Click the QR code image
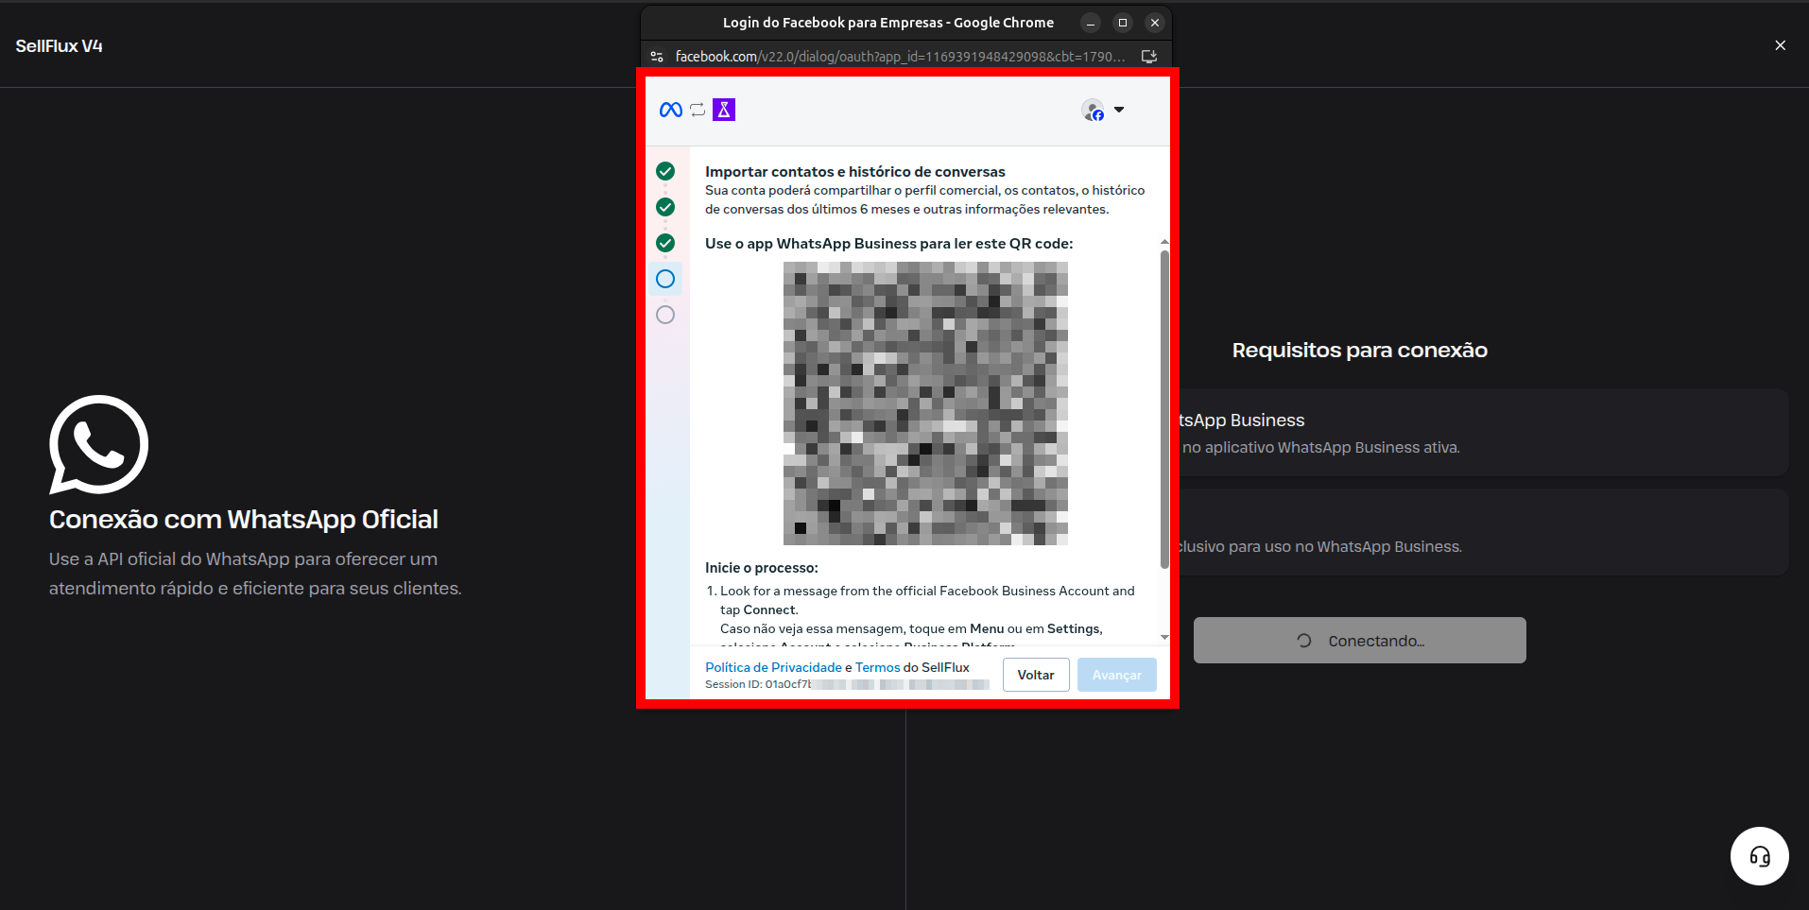 [925, 403]
